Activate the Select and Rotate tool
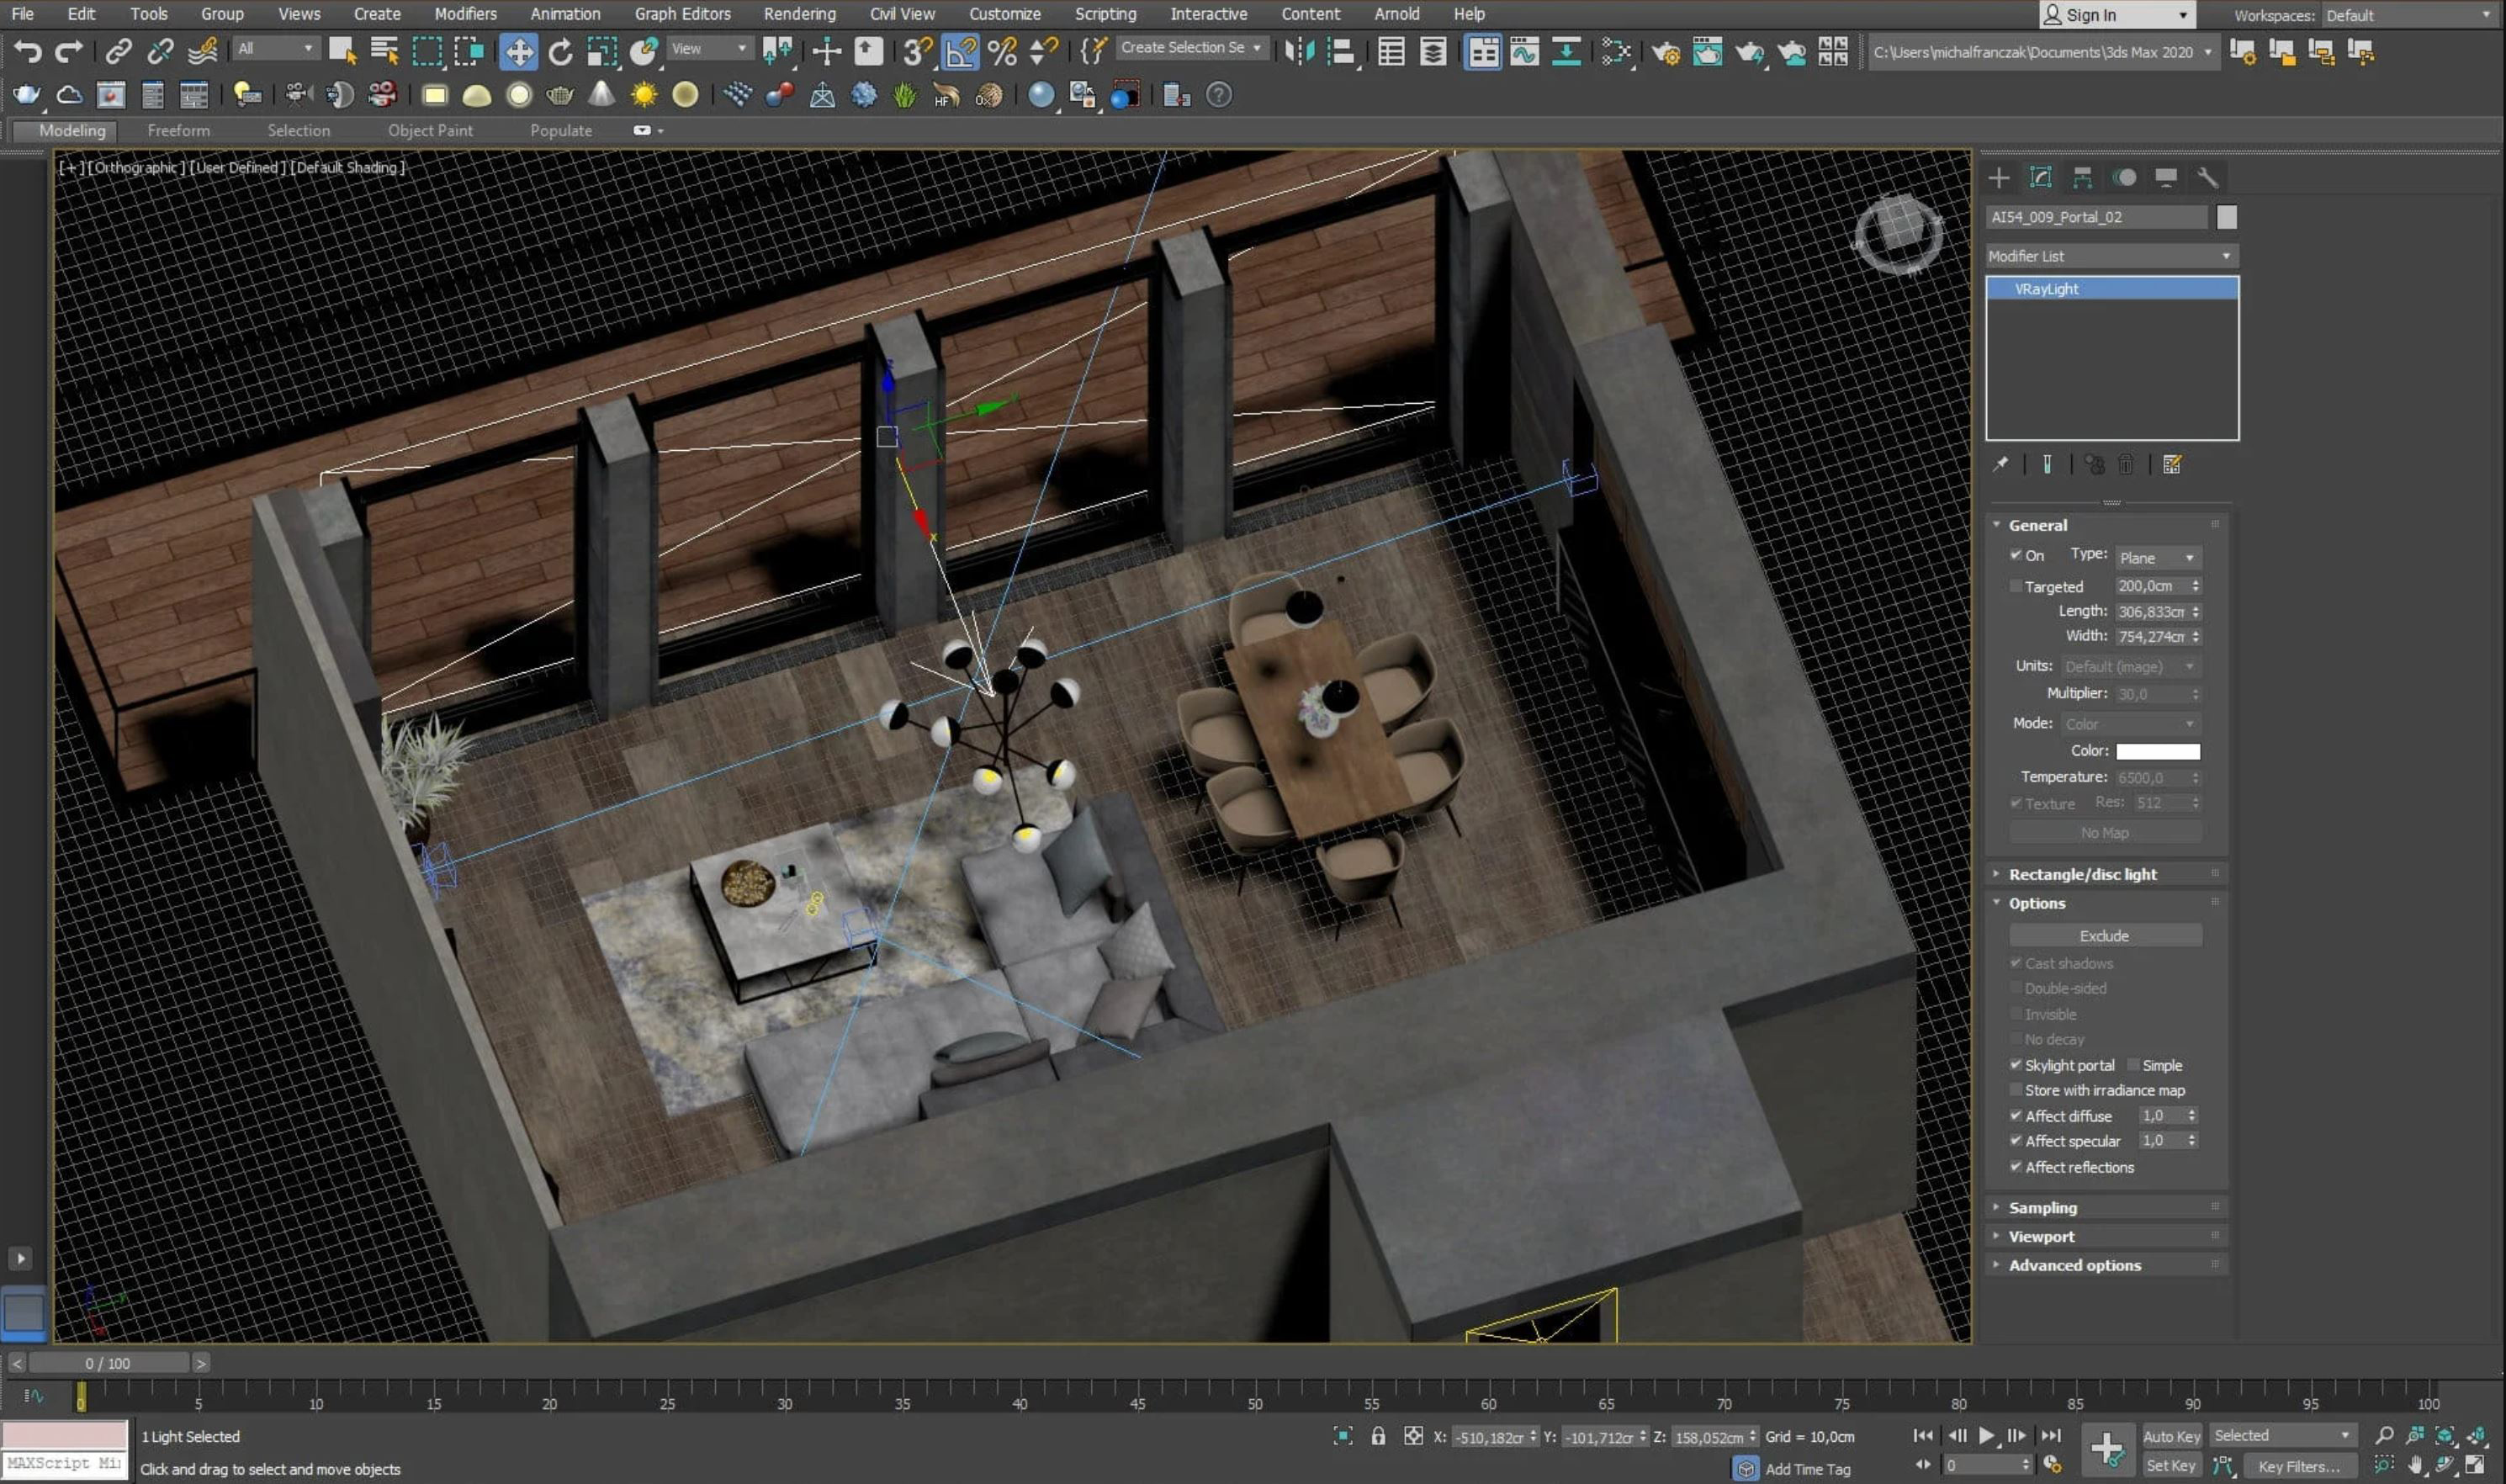Screen dimensions: 2506x1484 click(x=561, y=51)
